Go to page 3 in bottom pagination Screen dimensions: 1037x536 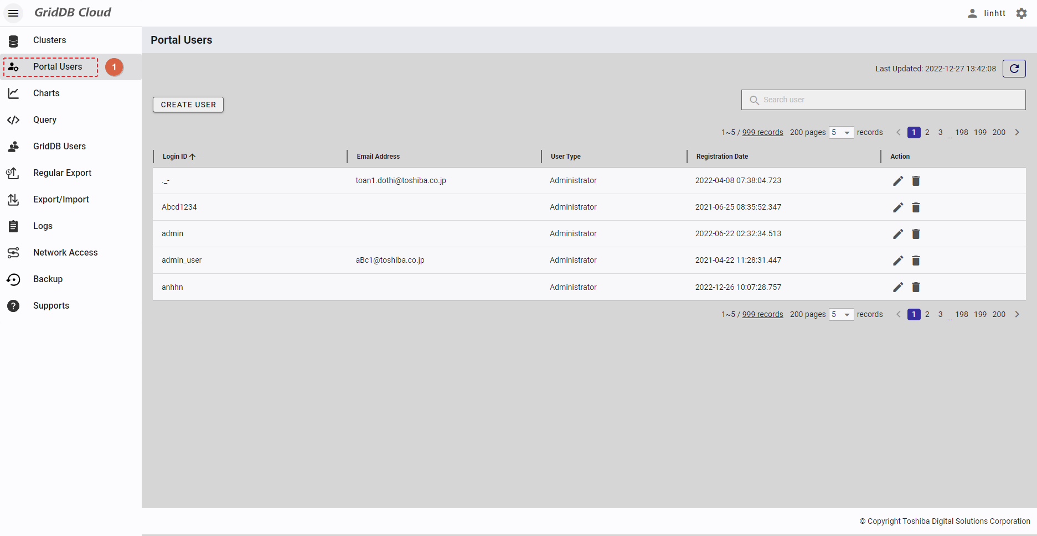tap(940, 314)
